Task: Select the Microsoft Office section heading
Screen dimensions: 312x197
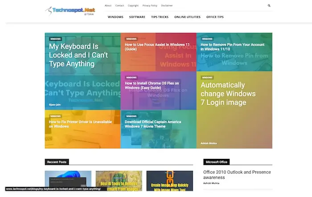Action: pyautogui.click(x=216, y=162)
